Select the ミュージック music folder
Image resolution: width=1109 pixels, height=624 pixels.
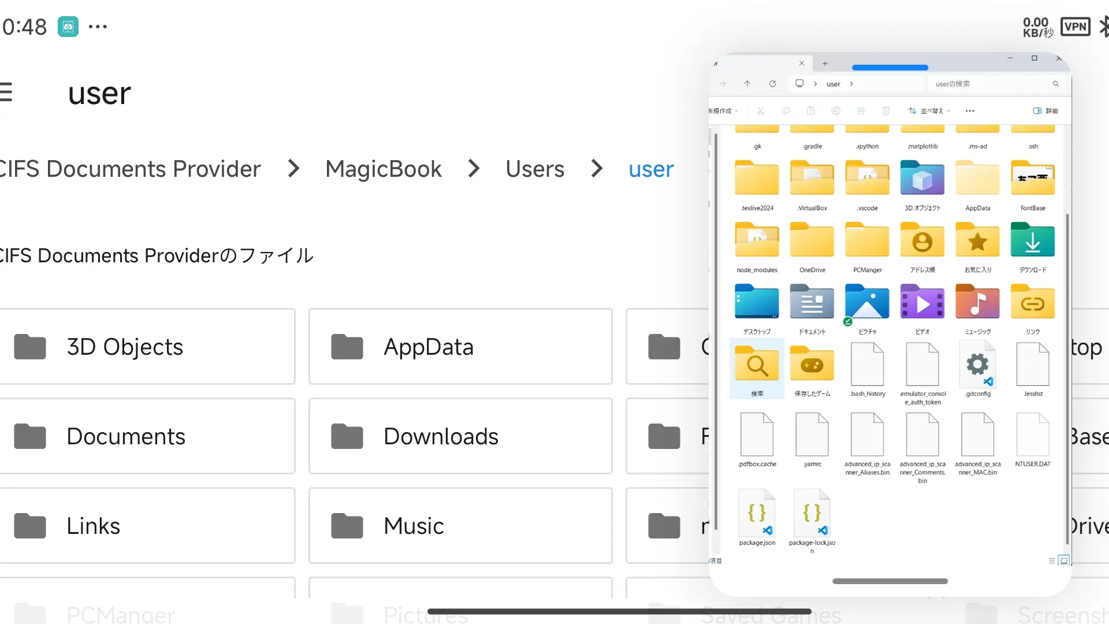coord(978,309)
